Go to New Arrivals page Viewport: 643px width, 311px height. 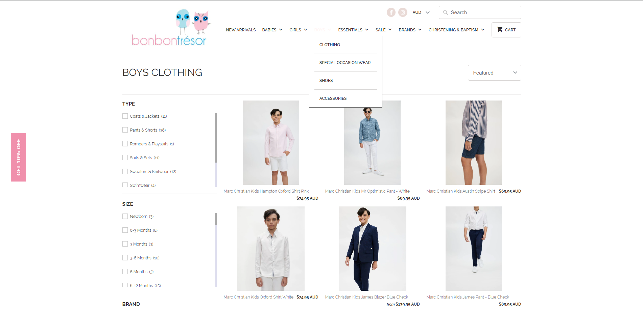click(241, 30)
